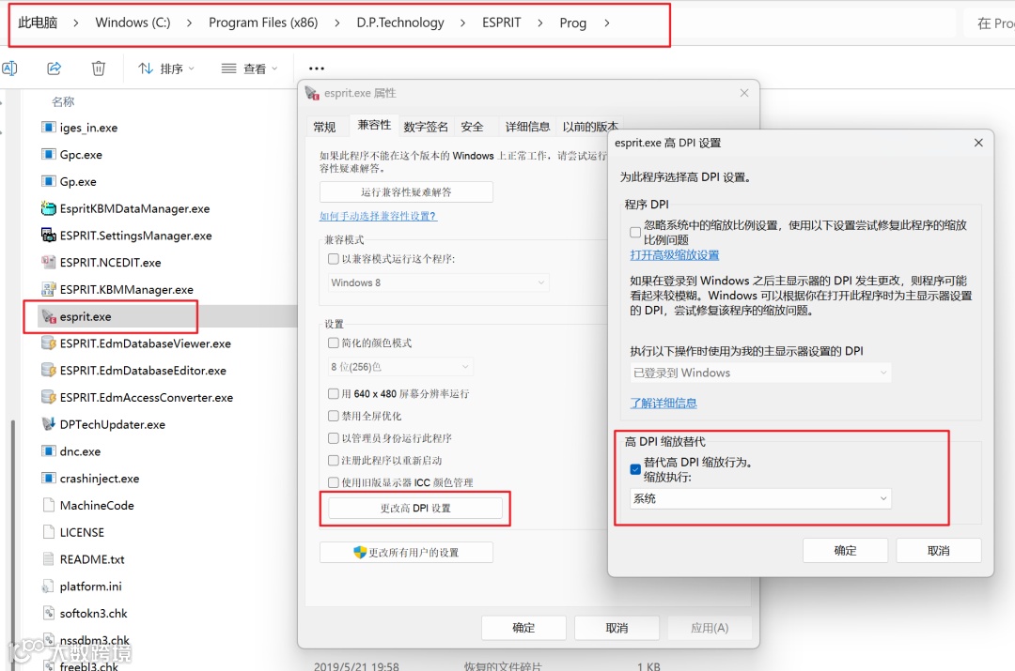Cancel the high DPI settings dialog

[x=939, y=550]
